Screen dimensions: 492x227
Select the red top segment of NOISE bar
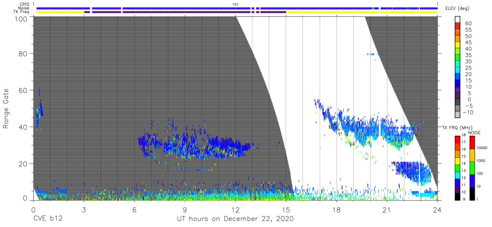473,142
